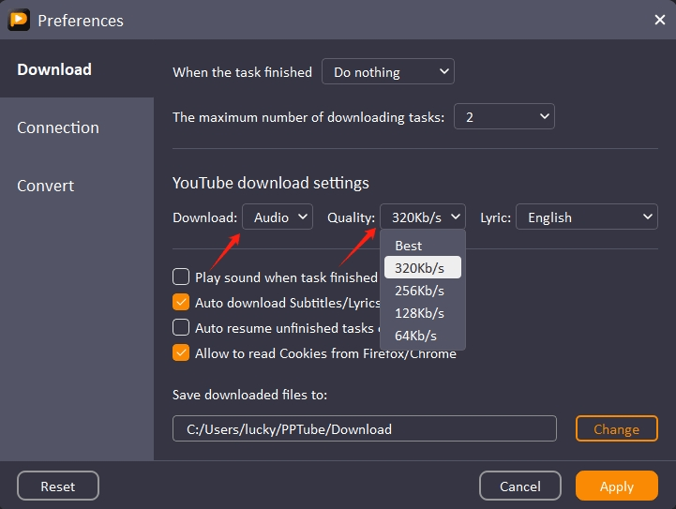Expand the Lyric language dropdown
This screenshot has height=509, width=676.
click(586, 217)
